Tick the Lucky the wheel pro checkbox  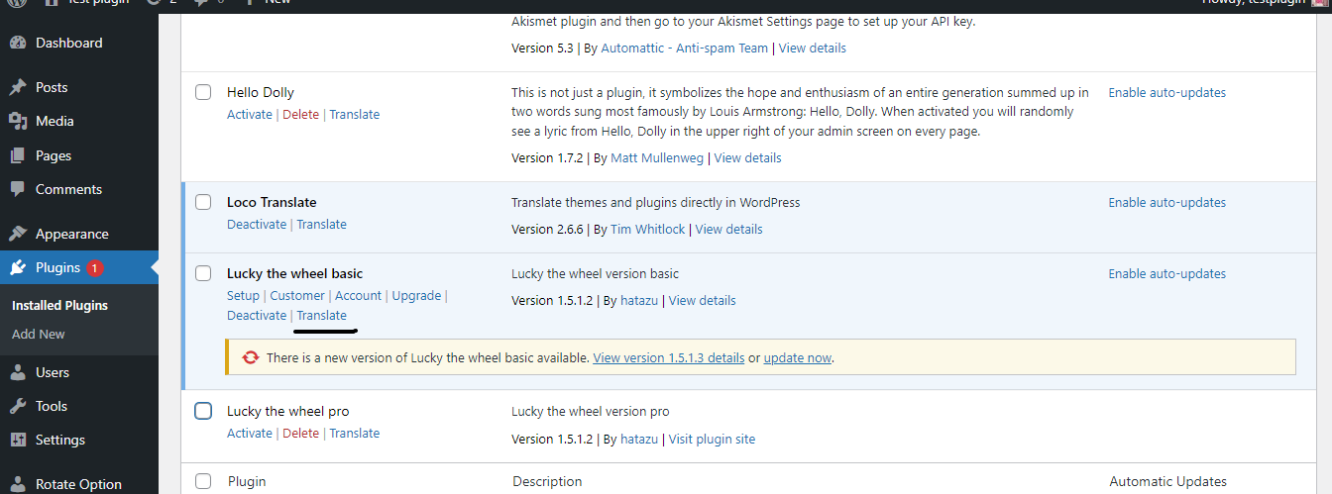click(x=203, y=411)
